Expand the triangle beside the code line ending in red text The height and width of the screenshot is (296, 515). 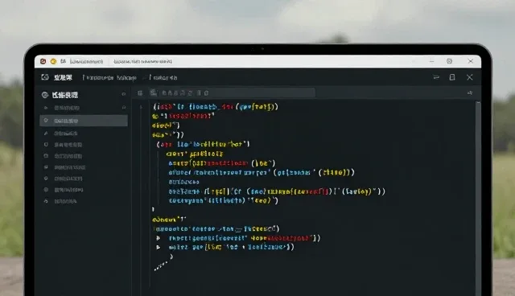point(159,238)
